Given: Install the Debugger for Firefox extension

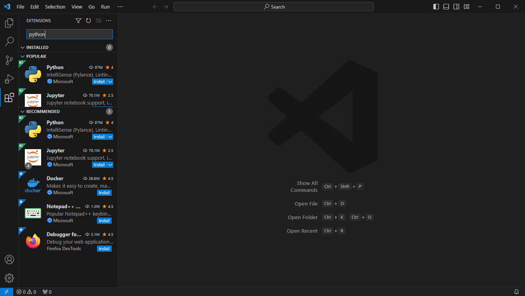Looking at the screenshot, I should pyautogui.click(x=104, y=249).
